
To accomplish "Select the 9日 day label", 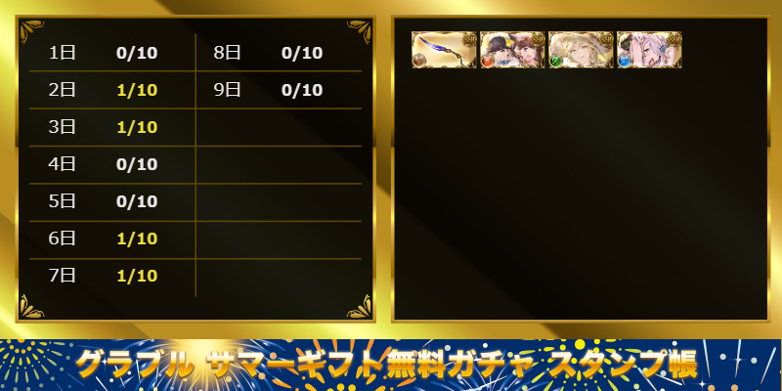I will pos(228,90).
